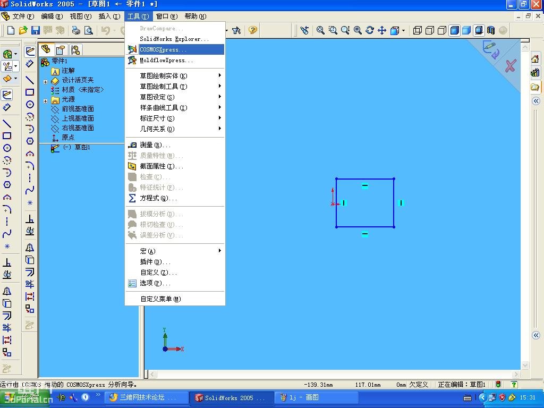Open 截面属性(I) menu item
This screenshot has width=544, height=408.
tap(175, 166)
